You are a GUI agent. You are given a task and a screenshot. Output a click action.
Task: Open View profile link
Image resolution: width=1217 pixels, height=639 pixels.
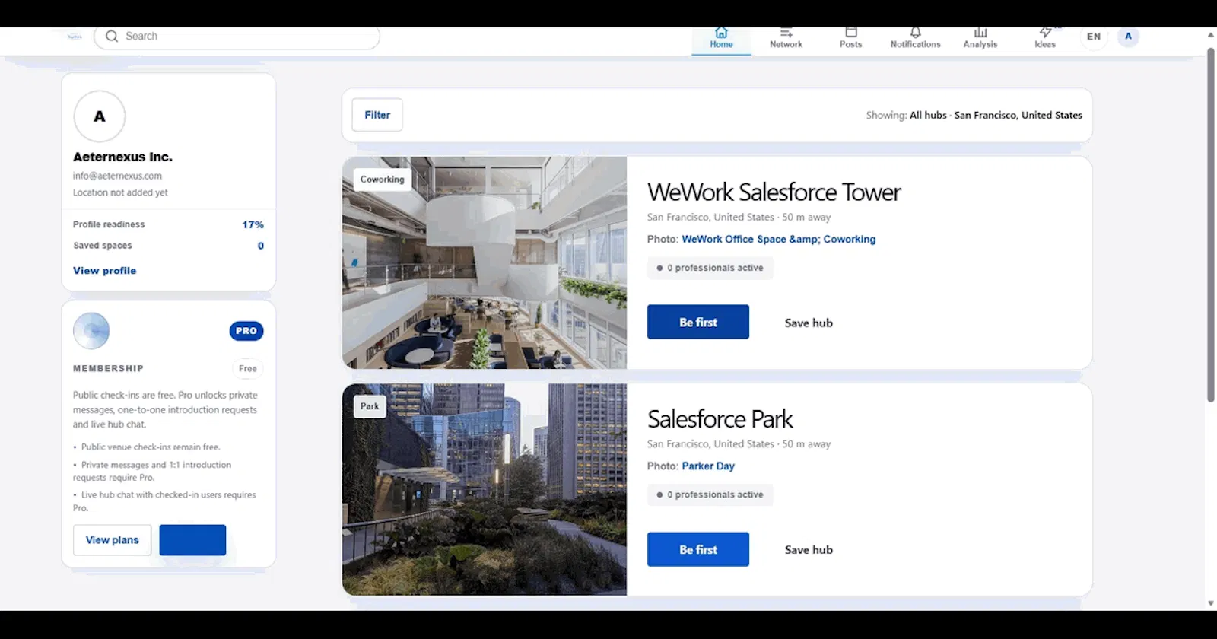(104, 271)
